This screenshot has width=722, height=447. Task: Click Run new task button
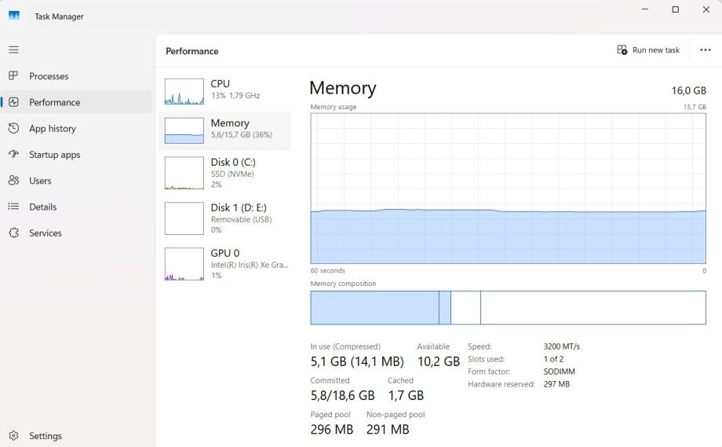coord(648,50)
